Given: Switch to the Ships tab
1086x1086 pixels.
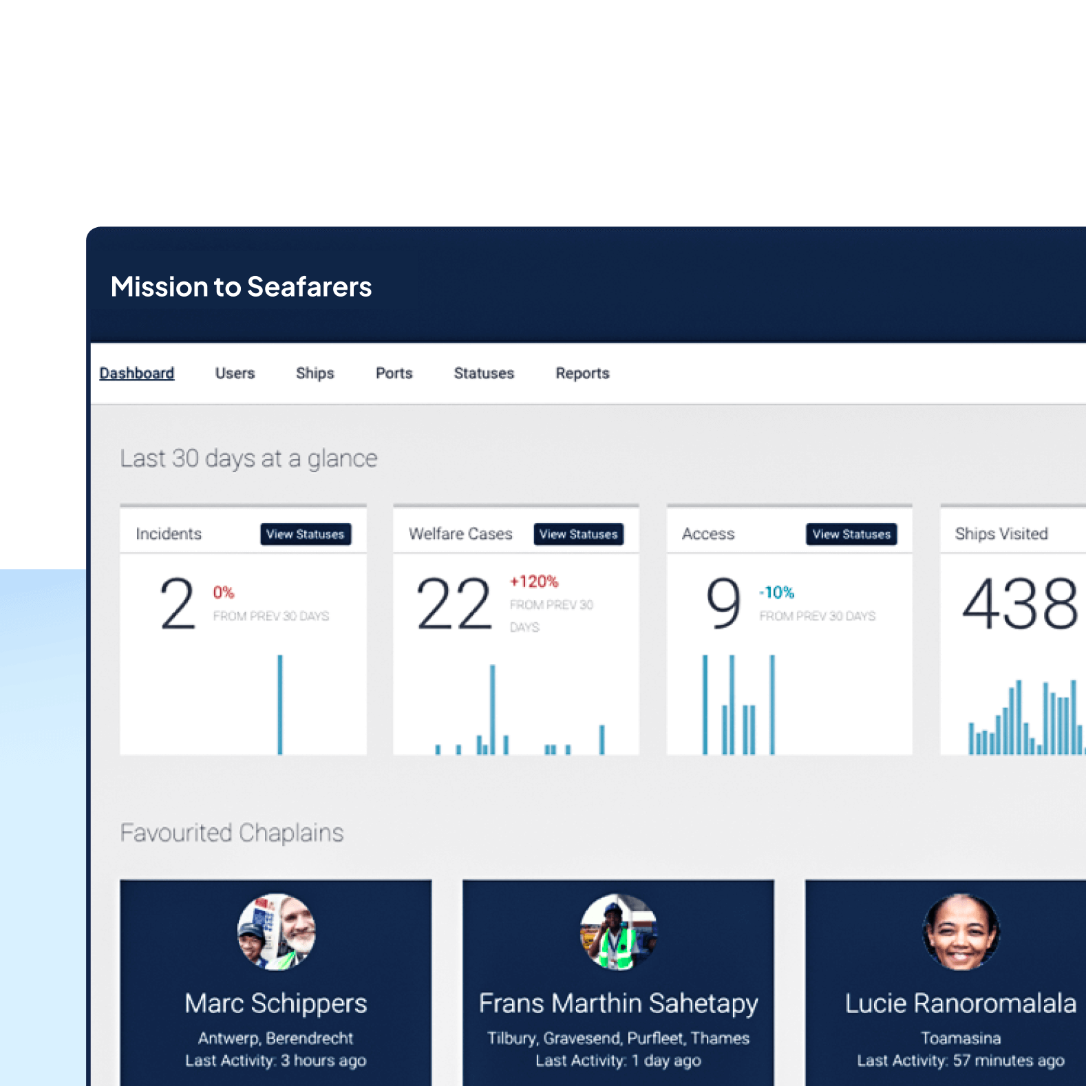Looking at the screenshot, I should pyautogui.click(x=315, y=373).
